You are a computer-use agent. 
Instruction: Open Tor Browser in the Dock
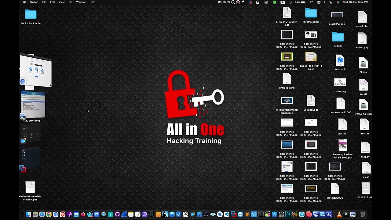pos(69,215)
